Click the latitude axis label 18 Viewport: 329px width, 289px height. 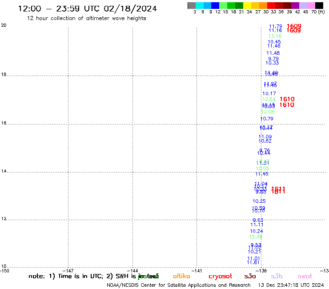(4, 74)
